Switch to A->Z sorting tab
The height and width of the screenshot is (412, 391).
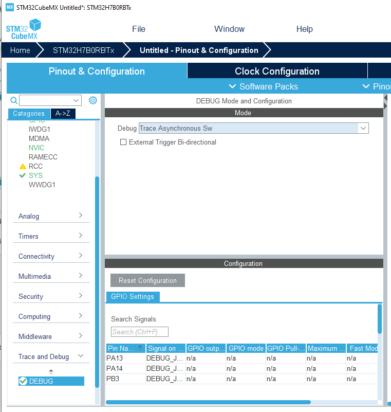pos(63,114)
